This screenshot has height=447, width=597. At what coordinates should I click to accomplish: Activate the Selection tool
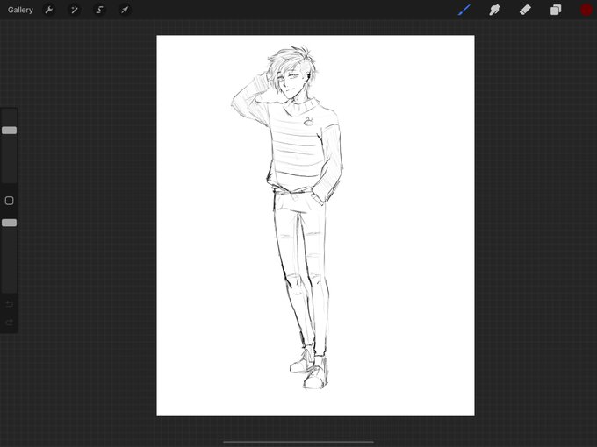pos(100,10)
